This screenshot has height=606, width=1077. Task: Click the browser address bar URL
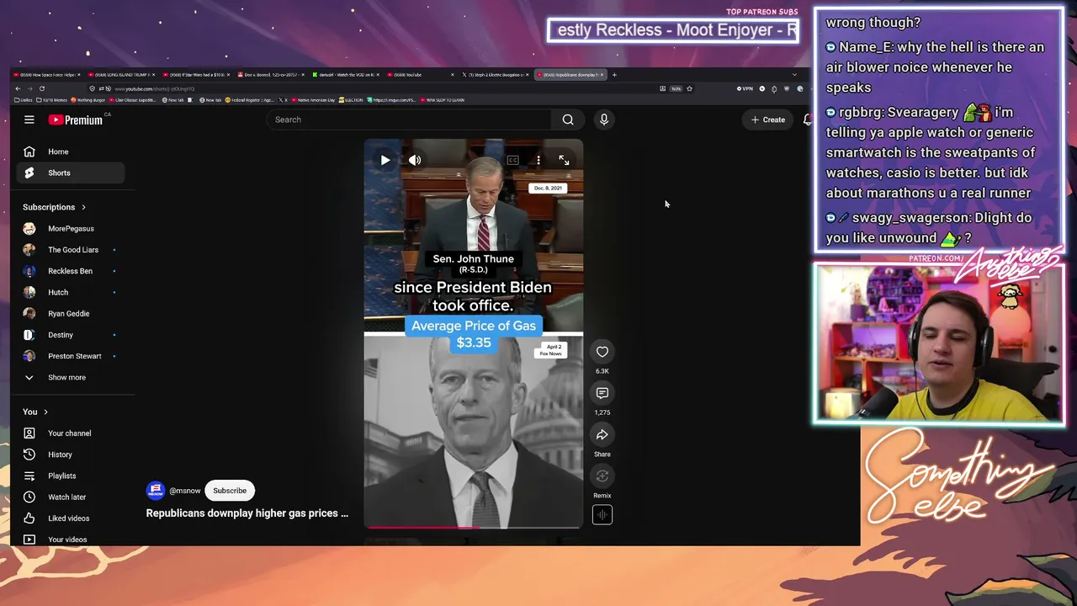(x=155, y=88)
